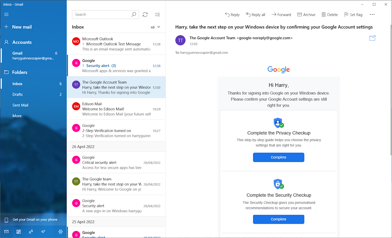Open the Sent Mail folder
This screenshot has width=392, height=238.
(x=33, y=105)
